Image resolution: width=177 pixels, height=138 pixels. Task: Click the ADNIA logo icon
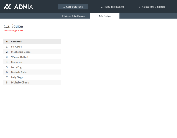pyautogui.click(x=7, y=7)
